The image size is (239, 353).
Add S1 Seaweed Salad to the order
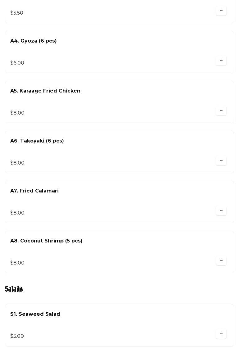(x=221, y=334)
